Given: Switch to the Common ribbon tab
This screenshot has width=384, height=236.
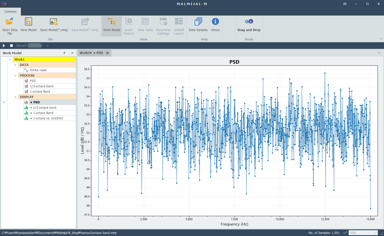Looking at the screenshot, I should [x=10, y=12].
